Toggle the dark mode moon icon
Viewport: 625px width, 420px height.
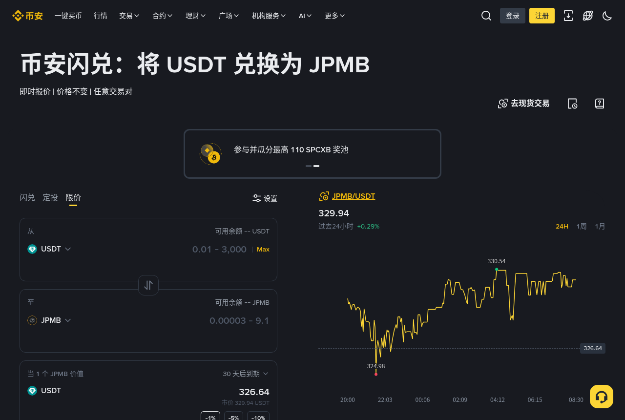607,16
